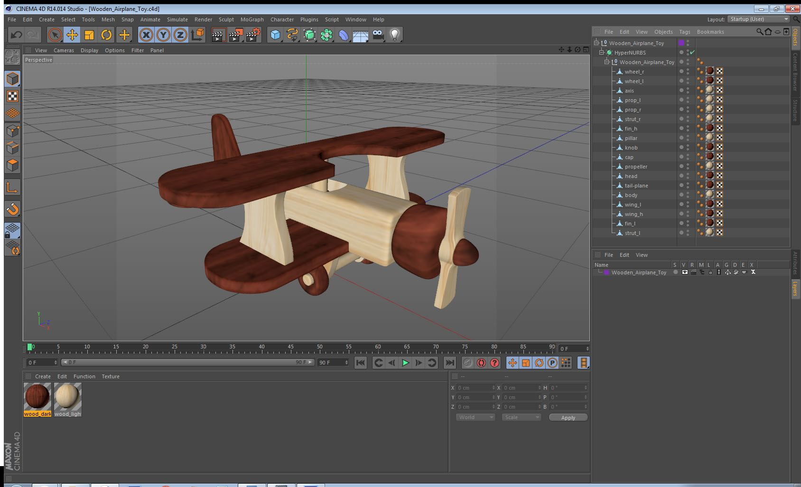Open the Content Browser side tab

click(795, 72)
